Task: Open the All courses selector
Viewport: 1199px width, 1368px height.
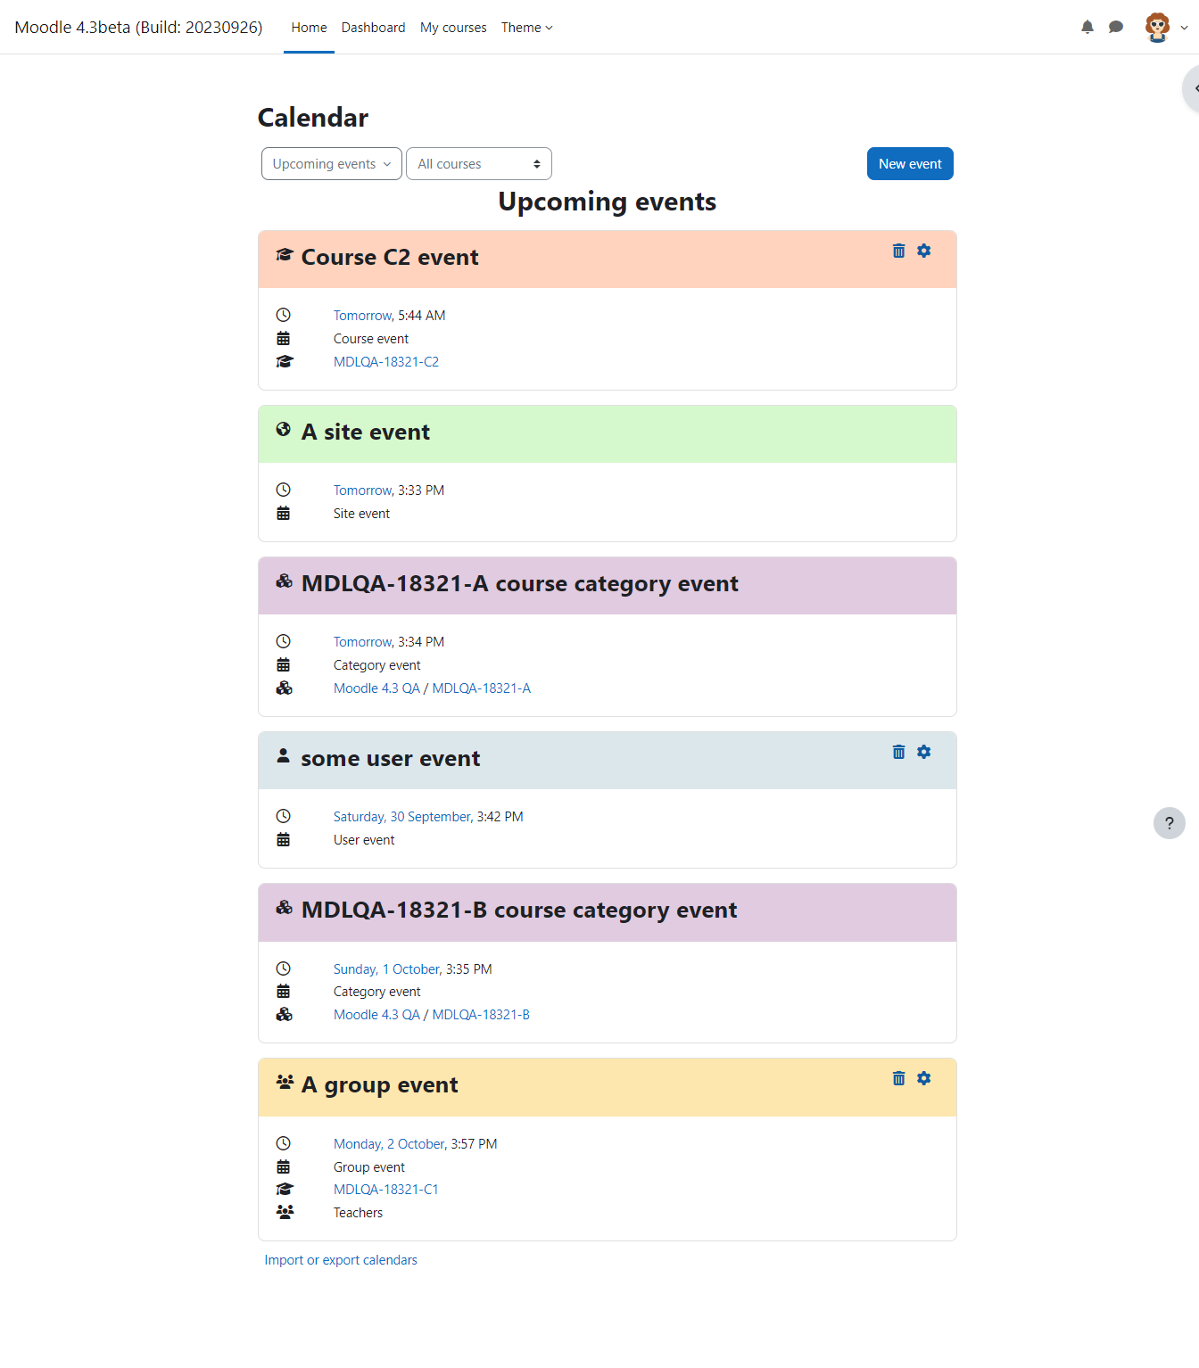Action: click(x=479, y=164)
